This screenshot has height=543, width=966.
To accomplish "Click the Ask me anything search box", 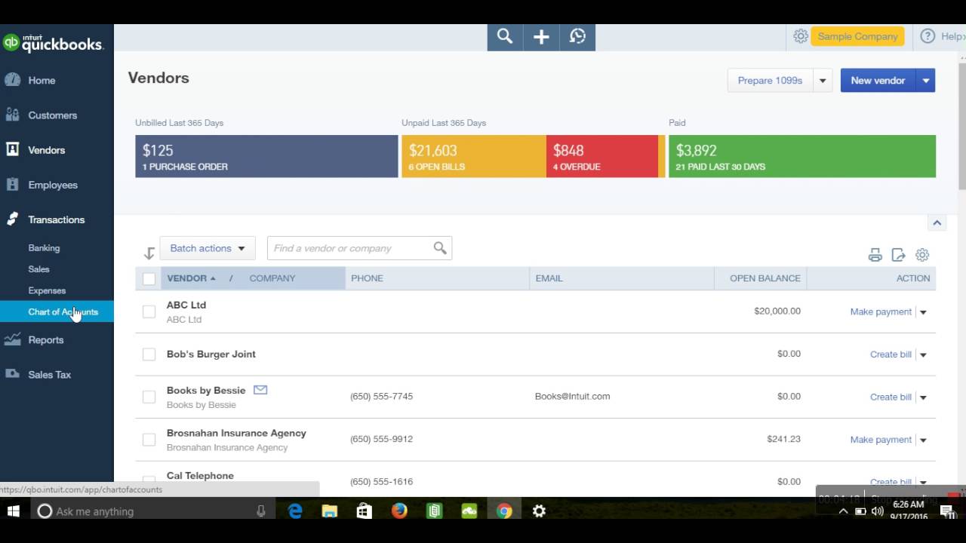I will tap(151, 511).
